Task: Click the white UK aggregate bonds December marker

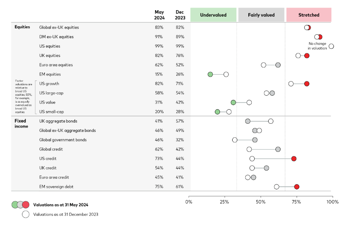Action: pos(271,121)
